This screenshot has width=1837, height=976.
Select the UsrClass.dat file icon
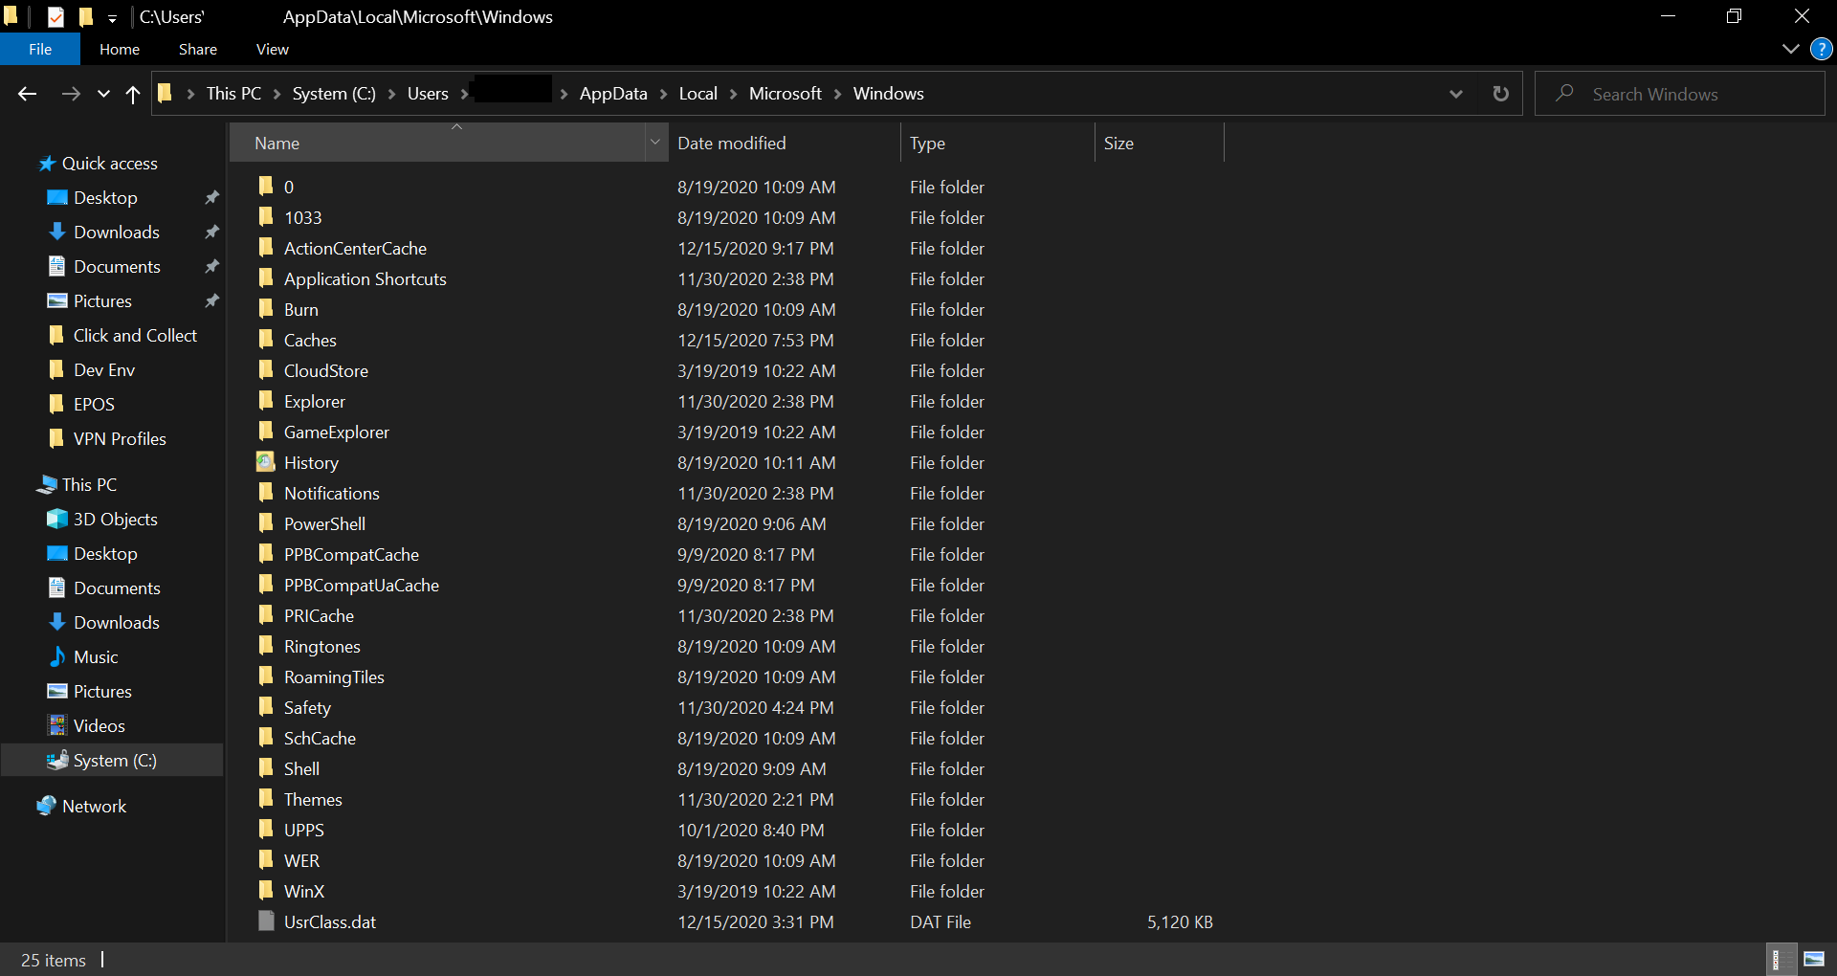(x=266, y=921)
